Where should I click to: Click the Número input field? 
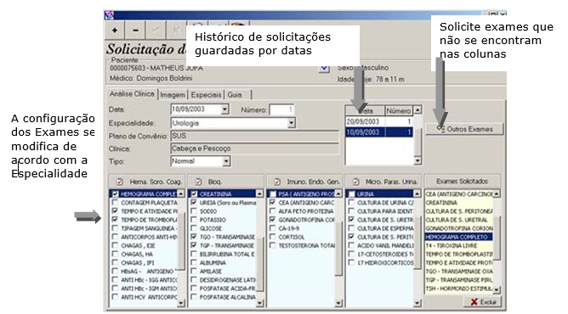281,109
